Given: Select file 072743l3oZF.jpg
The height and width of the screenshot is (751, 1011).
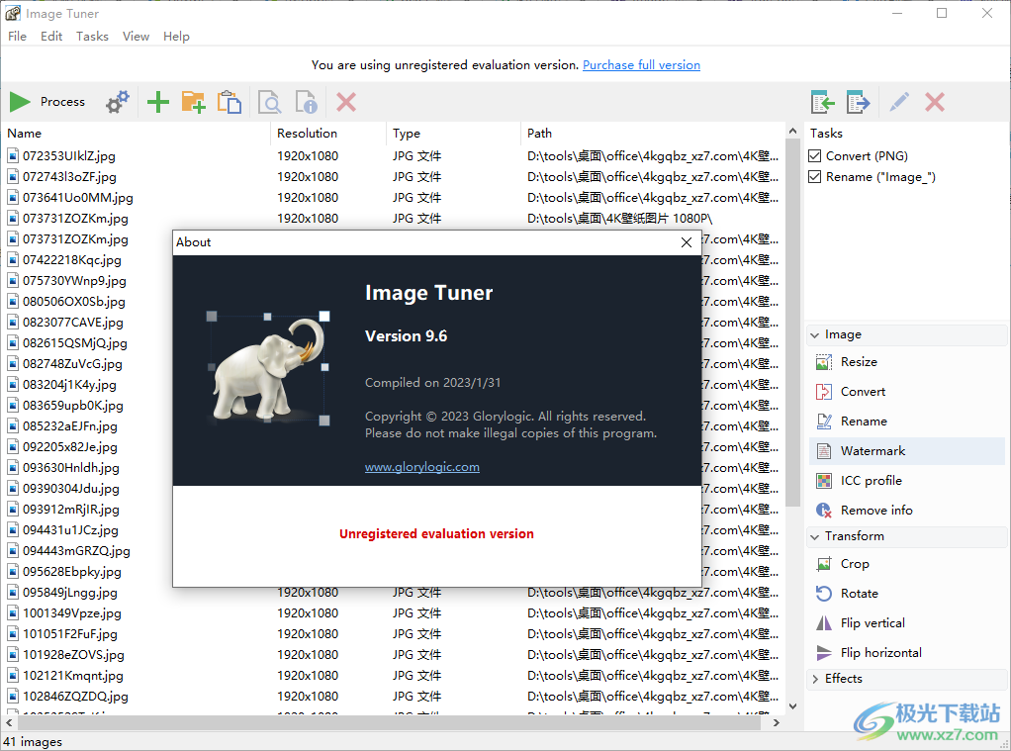Looking at the screenshot, I should pos(69,177).
